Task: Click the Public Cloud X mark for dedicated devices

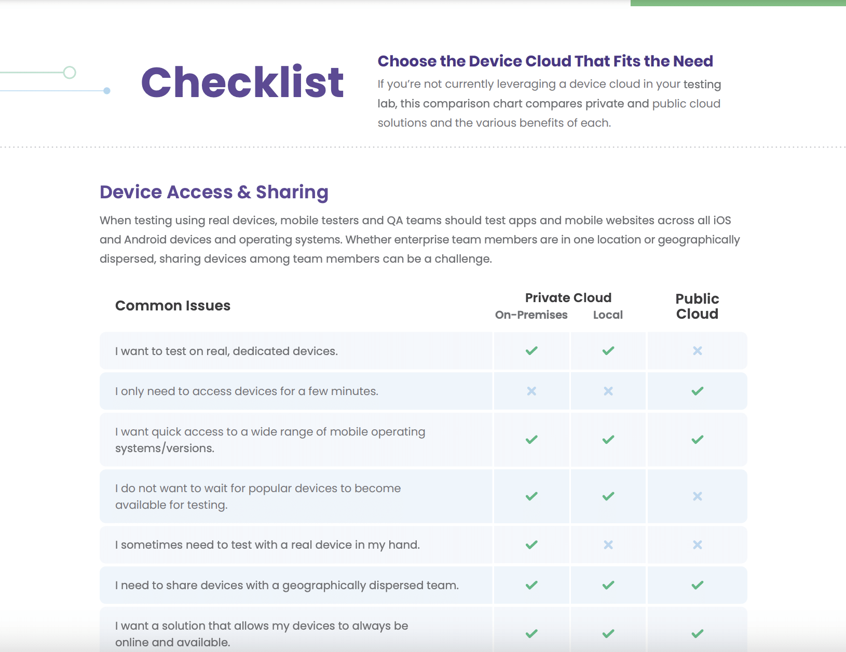Action: [697, 351]
